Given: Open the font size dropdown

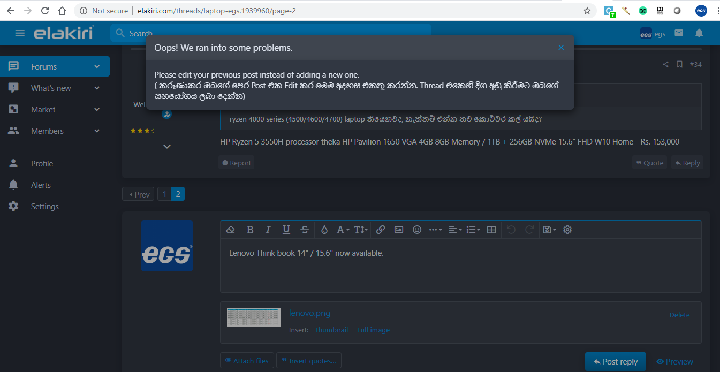Looking at the screenshot, I should [x=361, y=230].
